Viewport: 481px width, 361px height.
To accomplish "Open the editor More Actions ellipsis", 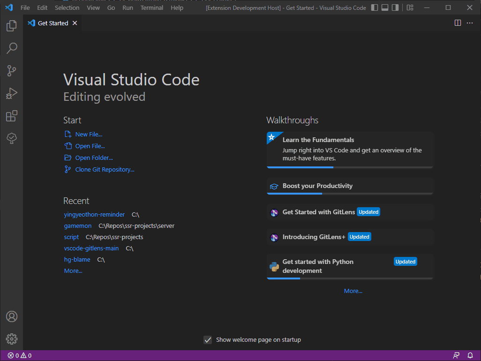I will point(470,23).
